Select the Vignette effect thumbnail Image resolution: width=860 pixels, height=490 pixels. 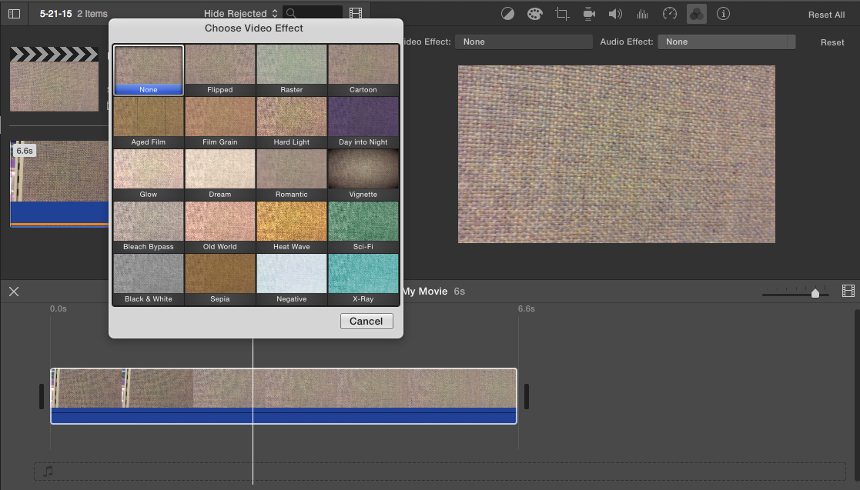click(x=363, y=175)
